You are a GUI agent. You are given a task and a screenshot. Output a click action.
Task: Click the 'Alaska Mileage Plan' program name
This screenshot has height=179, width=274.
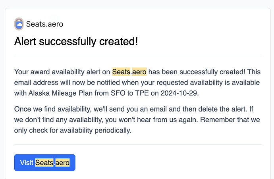click(60, 93)
